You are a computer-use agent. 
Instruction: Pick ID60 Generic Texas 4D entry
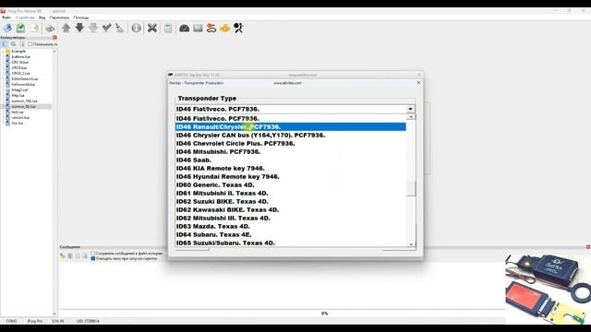[x=291, y=184]
